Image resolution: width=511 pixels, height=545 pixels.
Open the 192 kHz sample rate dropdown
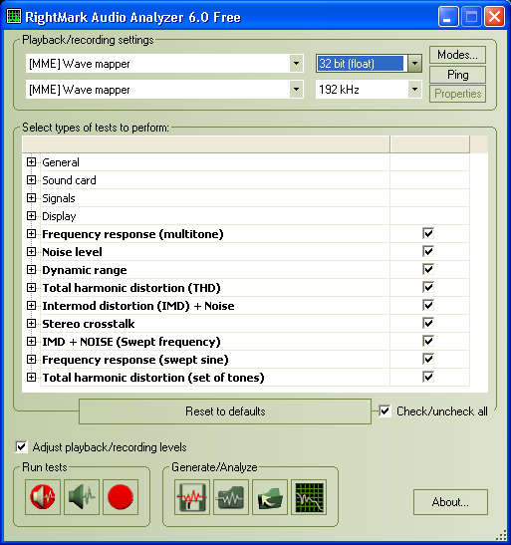pyautogui.click(x=414, y=90)
